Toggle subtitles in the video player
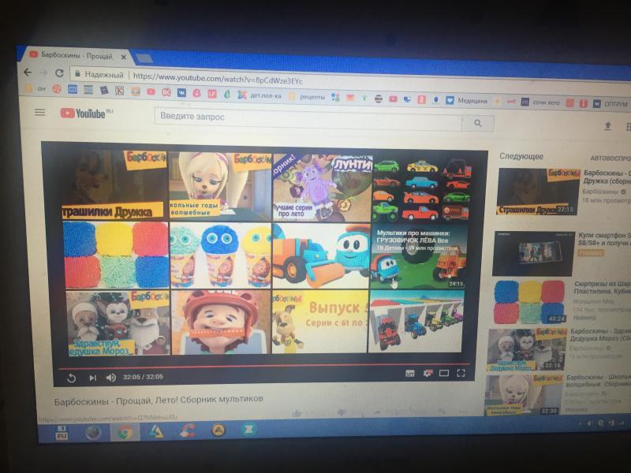 (409, 374)
